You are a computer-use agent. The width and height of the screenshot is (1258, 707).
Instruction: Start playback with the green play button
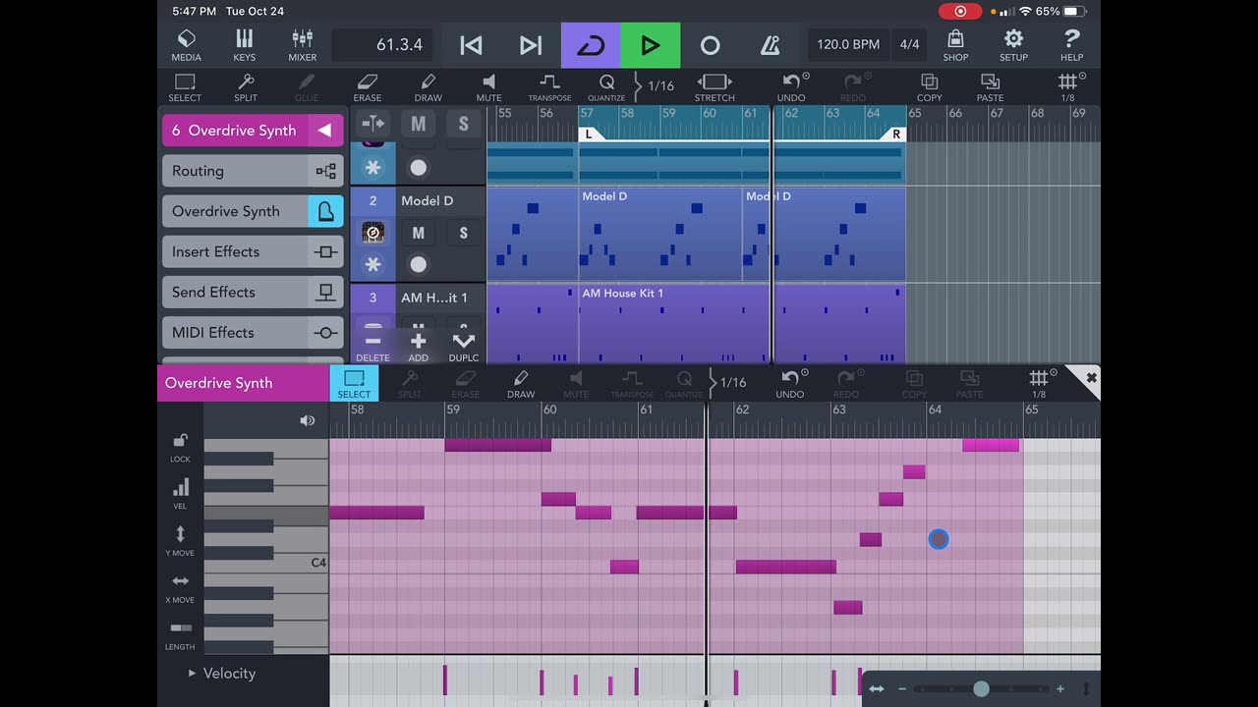(x=651, y=45)
